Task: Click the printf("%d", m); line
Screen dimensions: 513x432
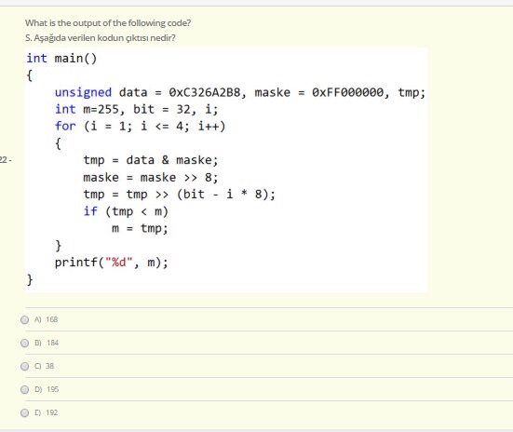Action: (x=111, y=263)
